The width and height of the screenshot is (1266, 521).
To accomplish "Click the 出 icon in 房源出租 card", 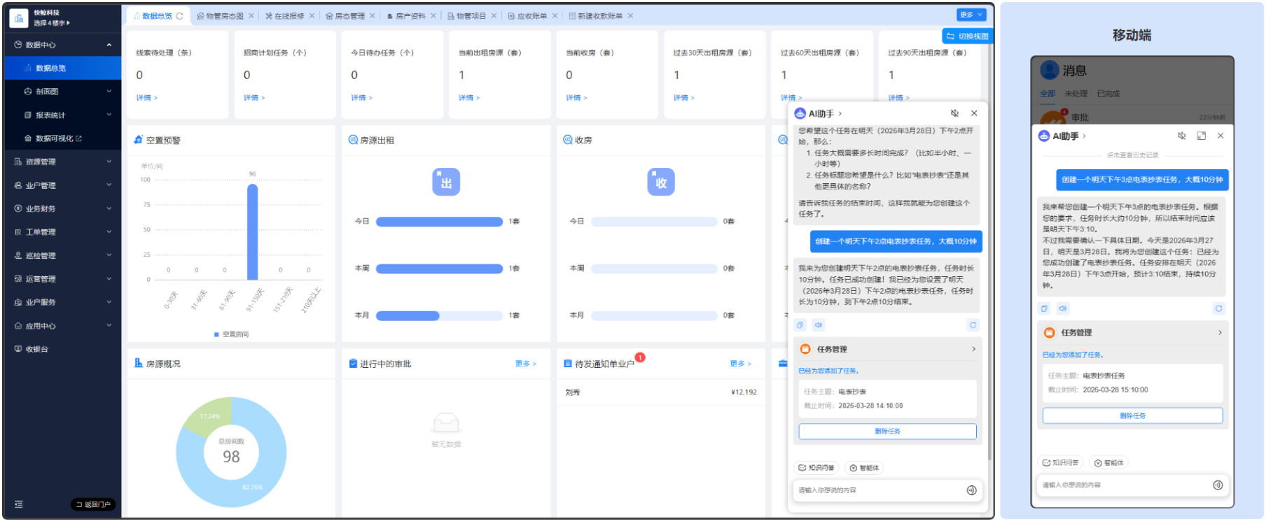I will [446, 183].
